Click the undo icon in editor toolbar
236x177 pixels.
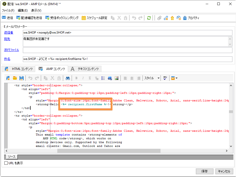point(30,78)
